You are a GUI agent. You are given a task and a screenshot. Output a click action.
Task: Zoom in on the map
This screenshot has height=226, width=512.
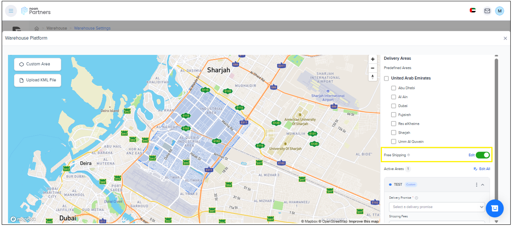373,59
